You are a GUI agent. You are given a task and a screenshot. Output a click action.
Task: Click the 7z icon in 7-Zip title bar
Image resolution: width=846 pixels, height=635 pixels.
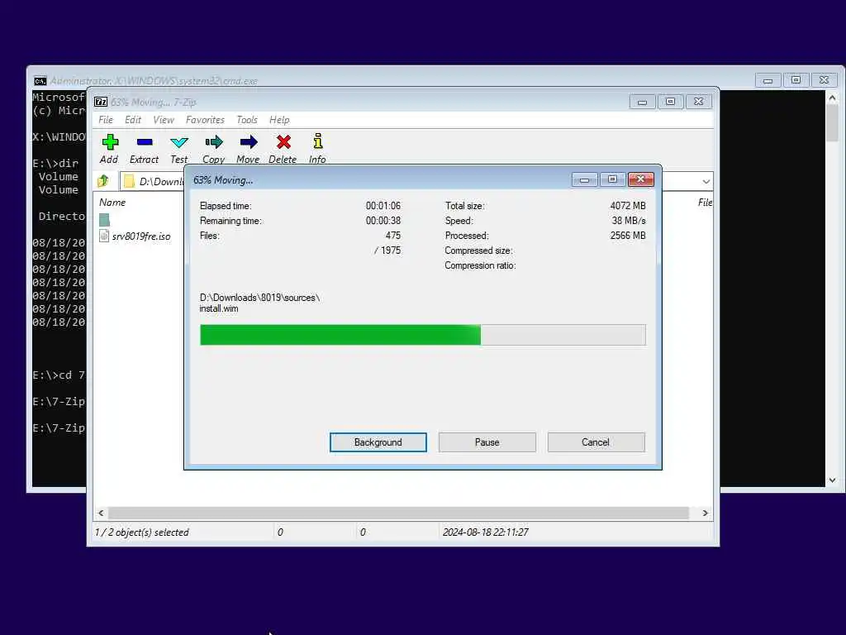click(100, 102)
